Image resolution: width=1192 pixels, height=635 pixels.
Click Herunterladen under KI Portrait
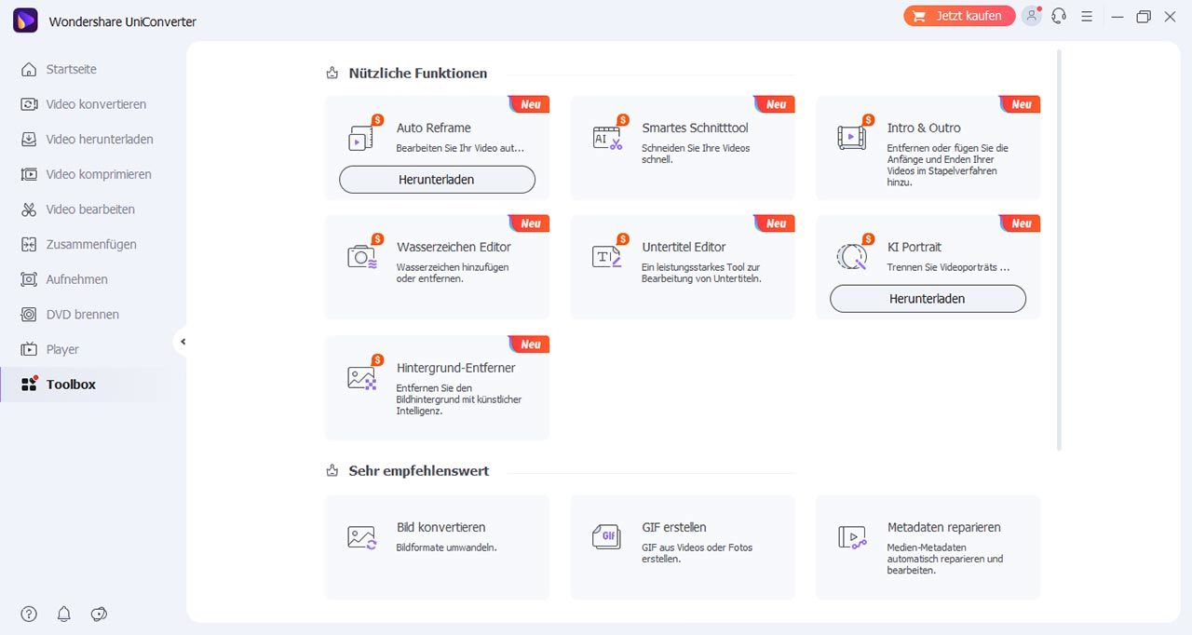(928, 299)
